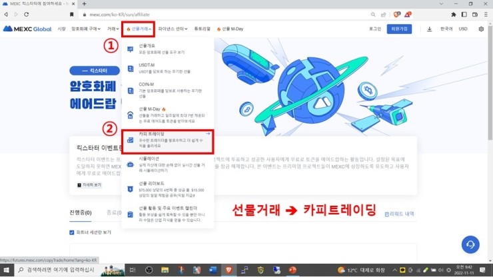Select 선물 활동 및 주요 이벤트 캘린더 entry
Viewport: 493px width, 277px height.
[168, 214]
